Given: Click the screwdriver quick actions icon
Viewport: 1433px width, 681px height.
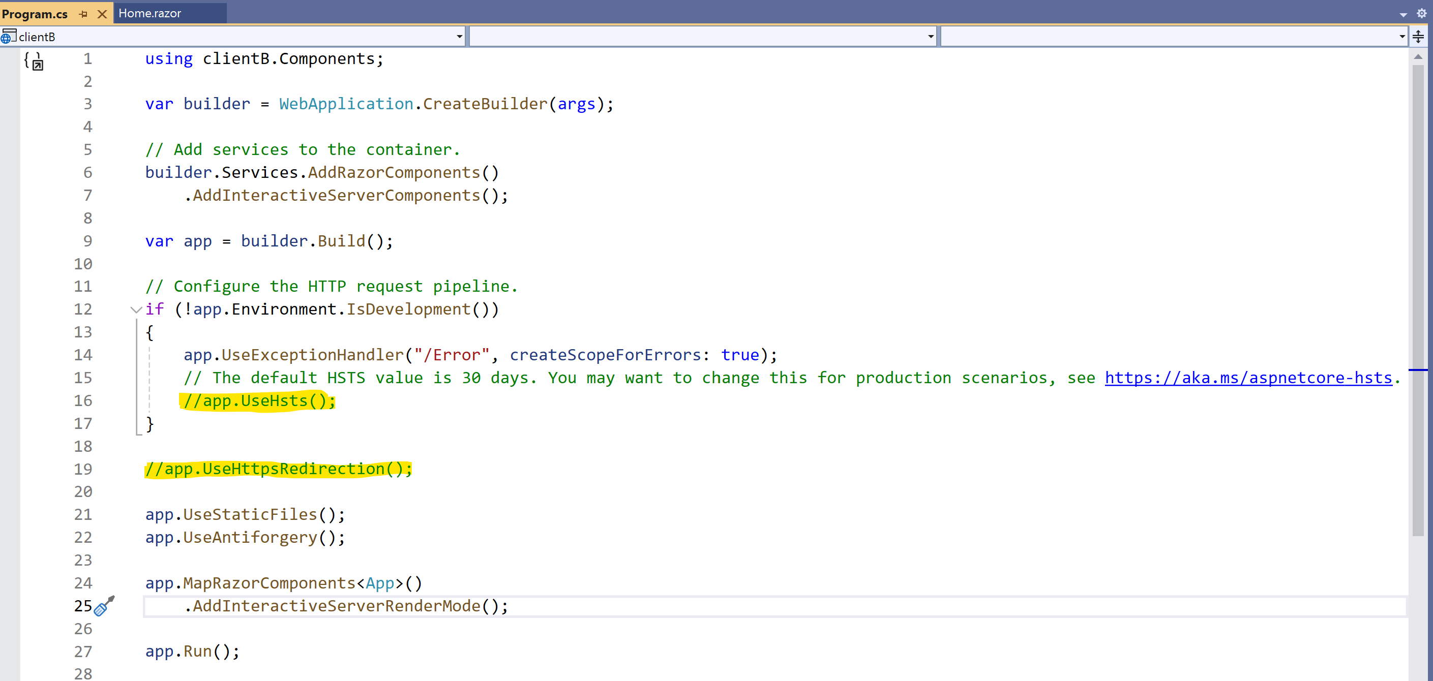Looking at the screenshot, I should pyautogui.click(x=103, y=606).
